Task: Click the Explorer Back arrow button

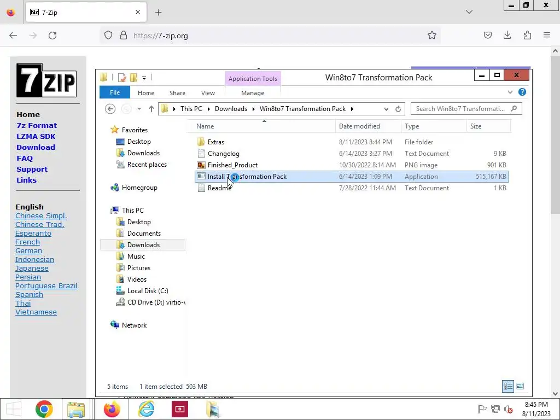Action: point(110,109)
